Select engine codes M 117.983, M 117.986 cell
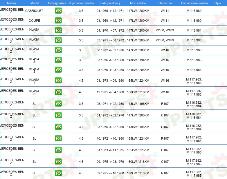This screenshot has height=179, width=227. (194, 81)
